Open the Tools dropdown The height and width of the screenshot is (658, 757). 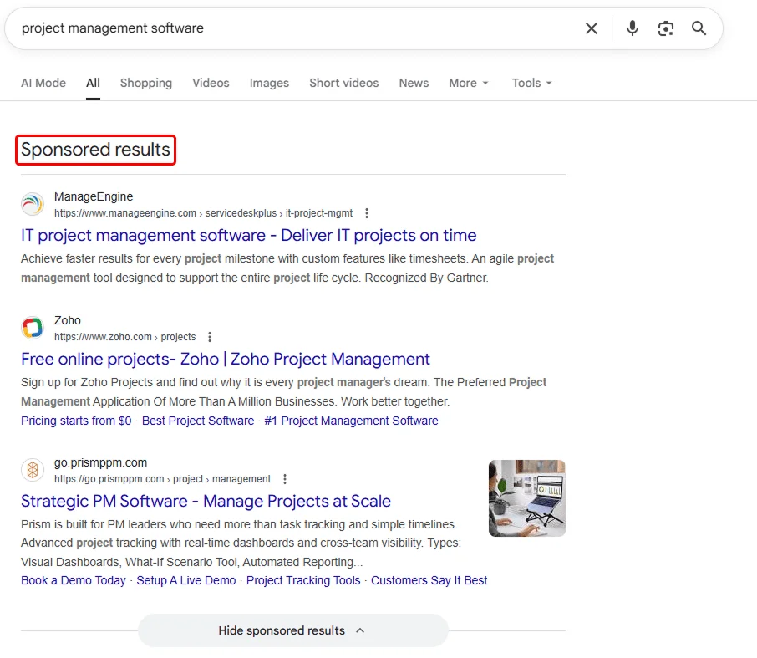pos(531,83)
